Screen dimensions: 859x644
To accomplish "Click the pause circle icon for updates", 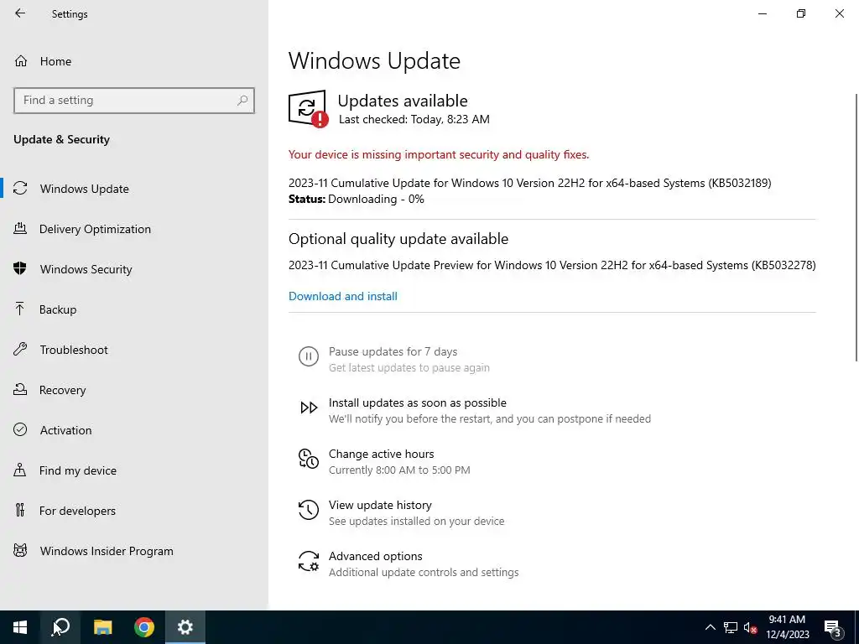I will click(x=309, y=356).
